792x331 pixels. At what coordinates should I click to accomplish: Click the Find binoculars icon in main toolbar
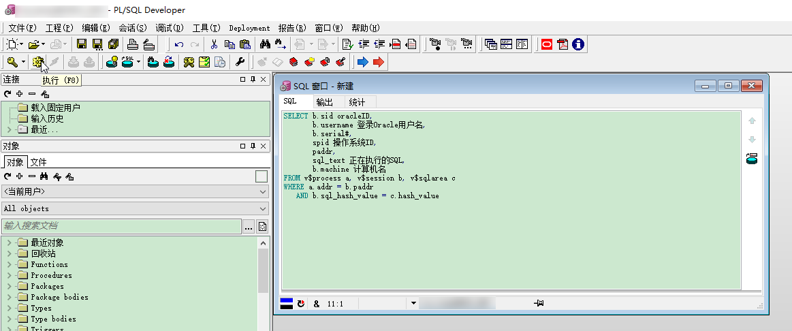(265, 44)
